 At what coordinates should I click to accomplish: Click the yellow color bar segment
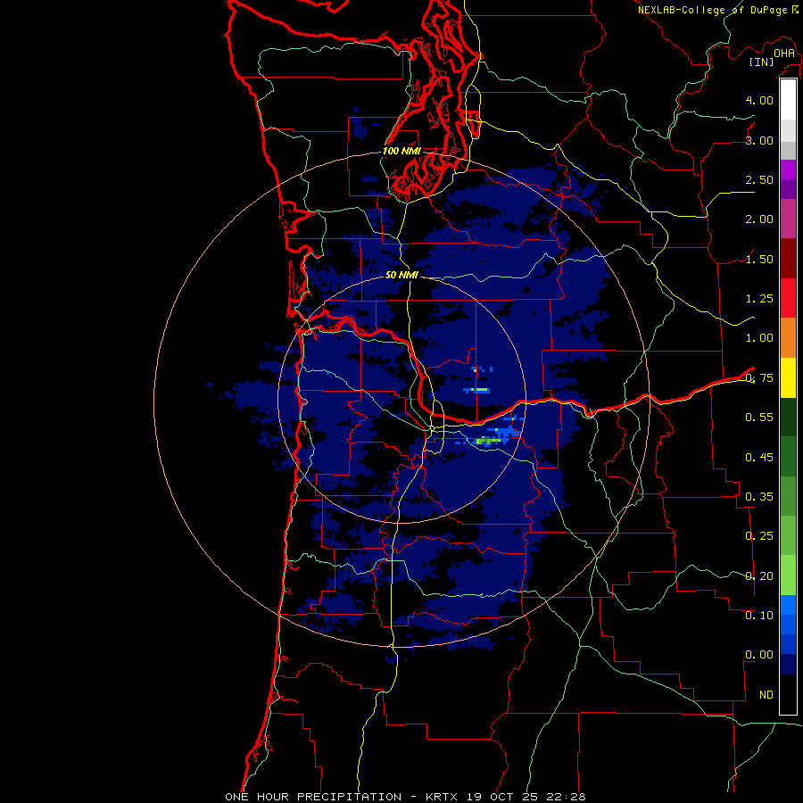point(788,377)
